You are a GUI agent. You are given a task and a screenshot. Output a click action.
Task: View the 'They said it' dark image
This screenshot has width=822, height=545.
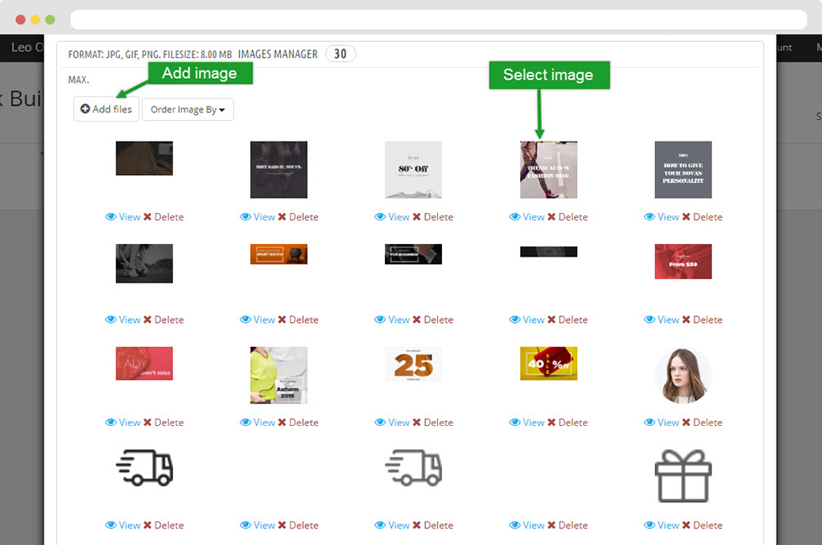[258, 217]
